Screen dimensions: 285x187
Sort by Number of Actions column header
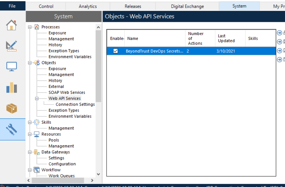click(x=200, y=38)
